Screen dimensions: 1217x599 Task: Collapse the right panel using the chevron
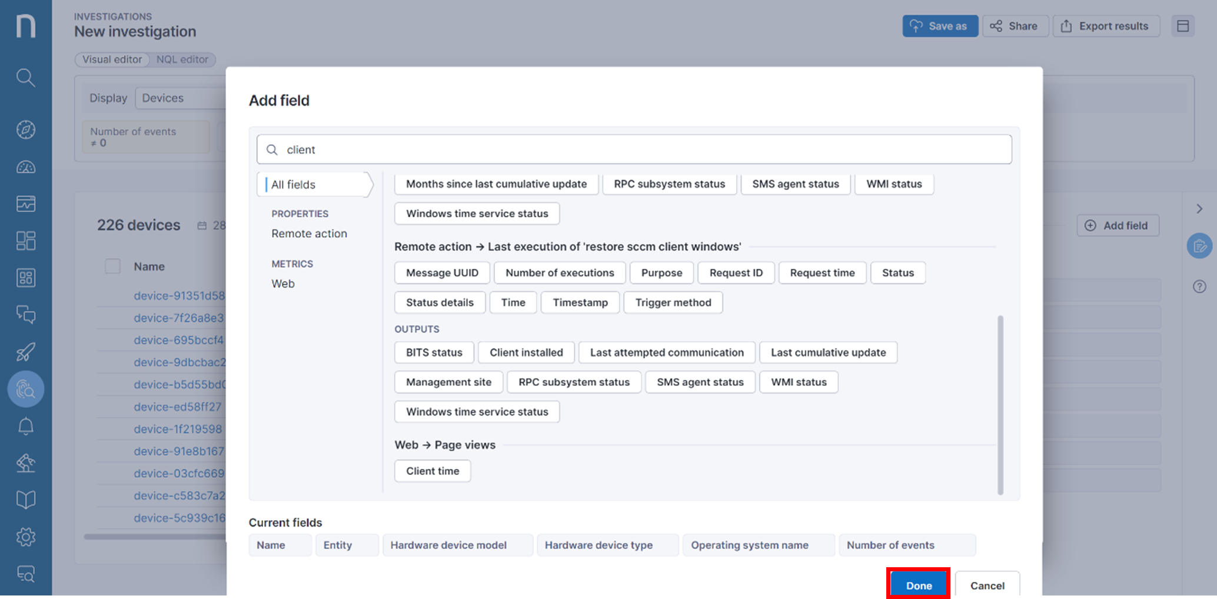pyautogui.click(x=1199, y=208)
